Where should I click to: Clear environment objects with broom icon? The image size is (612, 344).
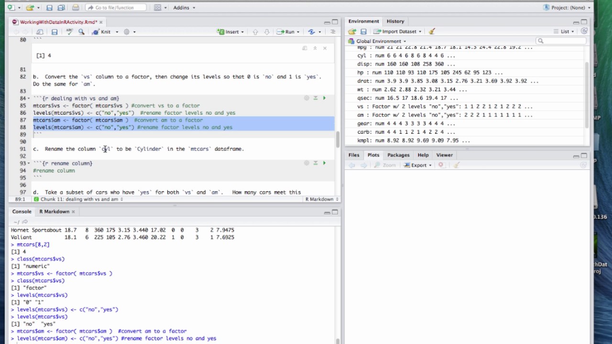[432, 32]
